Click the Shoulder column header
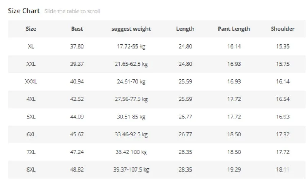The image size is (306, 183). point(283,29)
